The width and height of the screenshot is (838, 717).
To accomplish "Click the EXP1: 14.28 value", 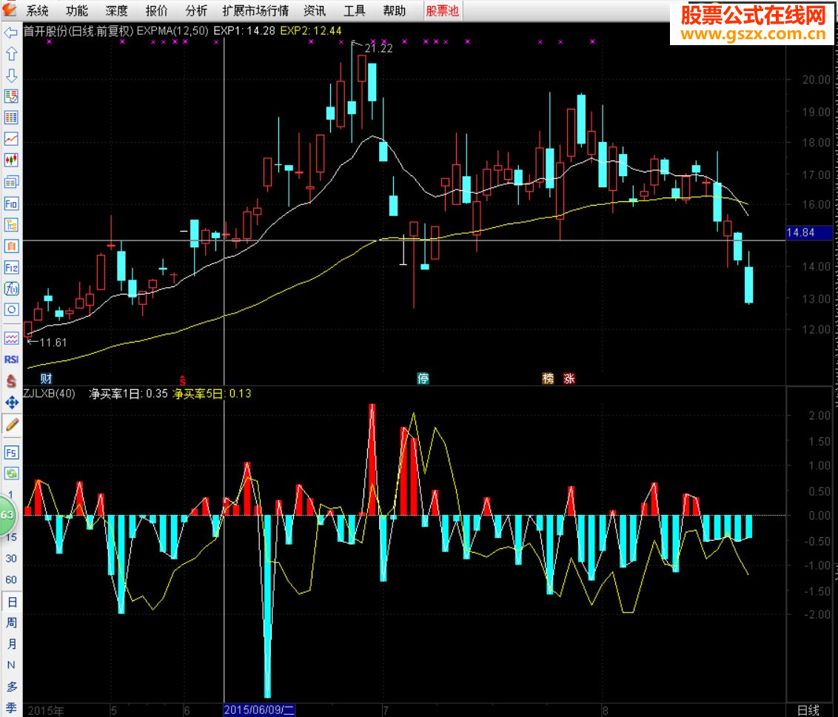I will click(x=244, y=31).
